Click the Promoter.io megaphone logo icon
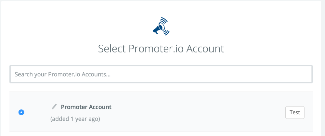 (161, 27)
